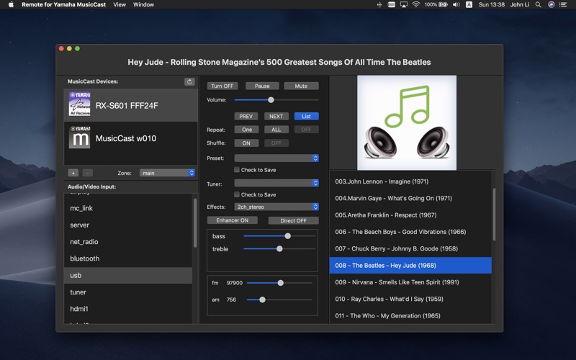
Task: Open the Zone dropdown showing main
Action: [x=167, y=173]
